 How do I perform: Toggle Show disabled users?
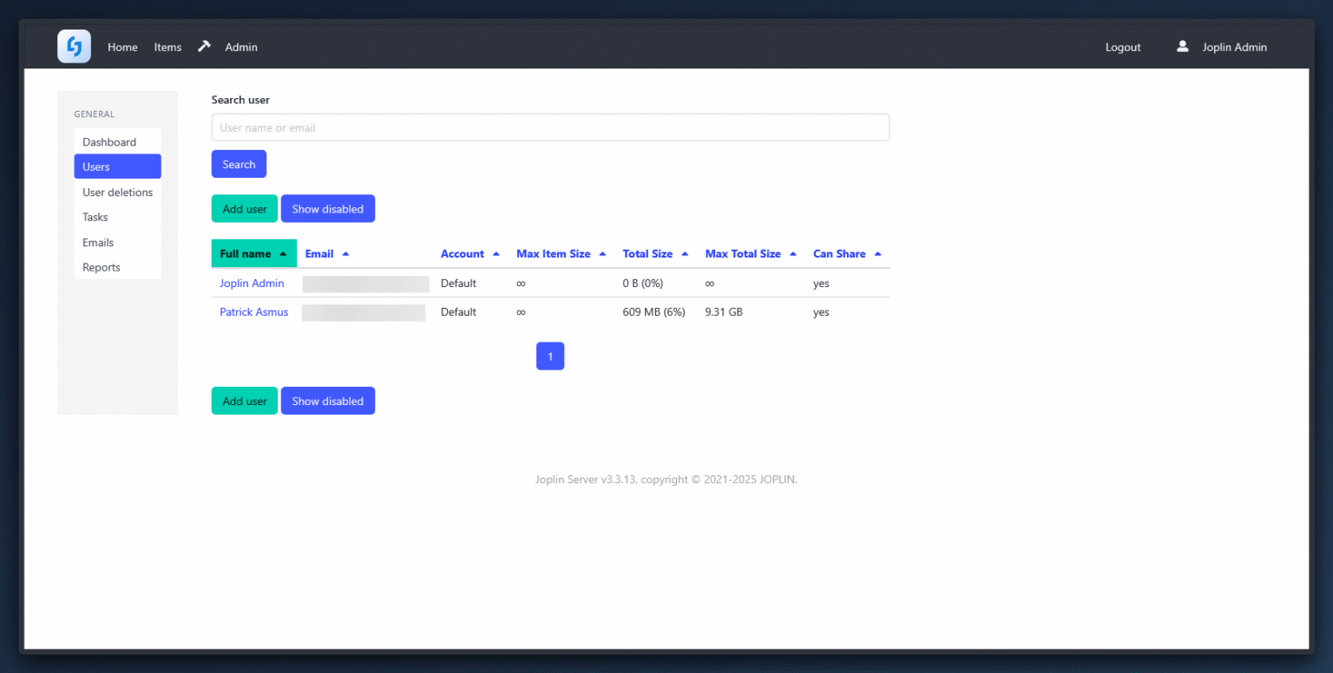pyautogui.click(x=327, y=208)
